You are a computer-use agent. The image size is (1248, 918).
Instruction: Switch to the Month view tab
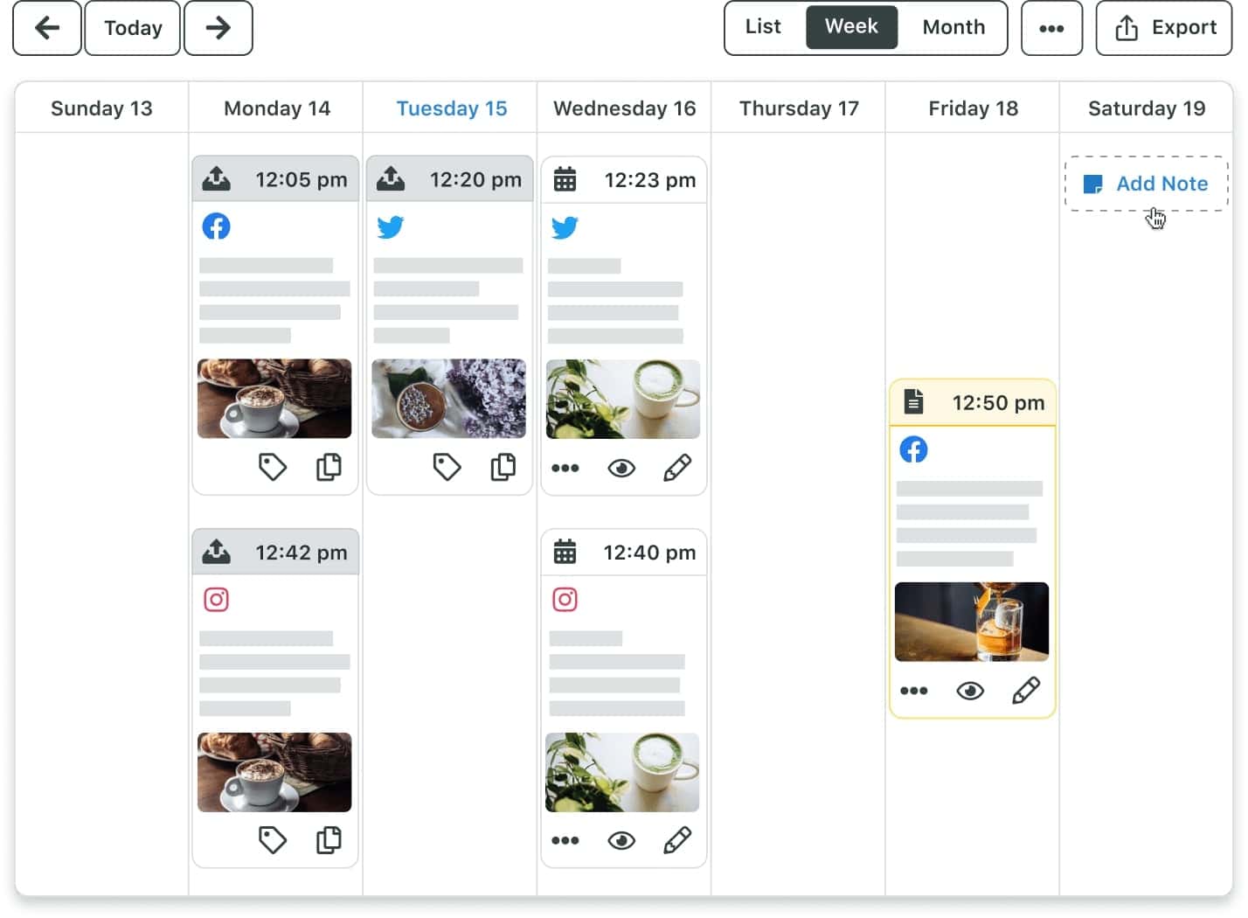click(953, 27)
